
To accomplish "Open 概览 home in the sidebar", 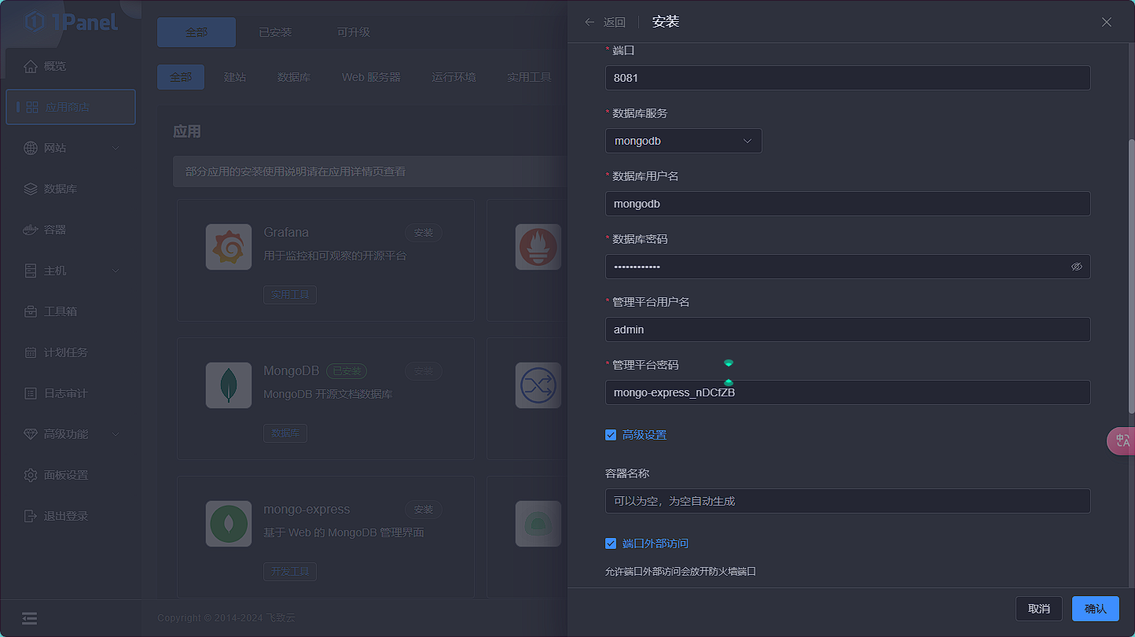I will click(x=55, y=66).
